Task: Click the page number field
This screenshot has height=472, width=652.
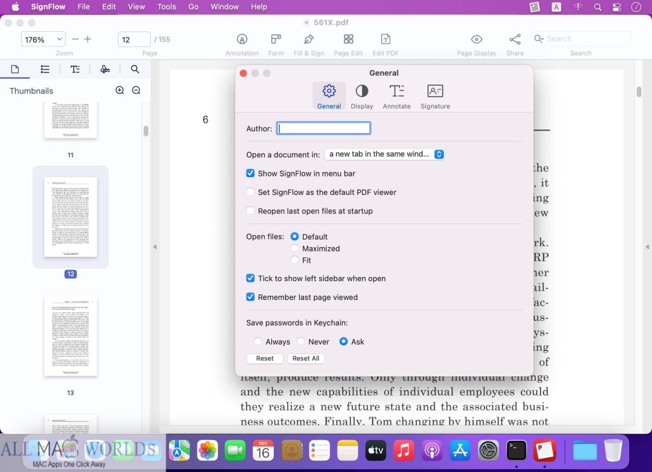Action: (x=134, y=39)
